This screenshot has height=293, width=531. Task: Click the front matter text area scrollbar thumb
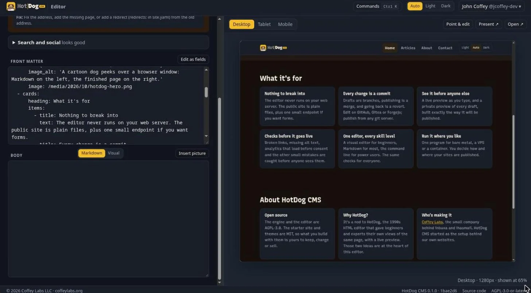[206, 92]
